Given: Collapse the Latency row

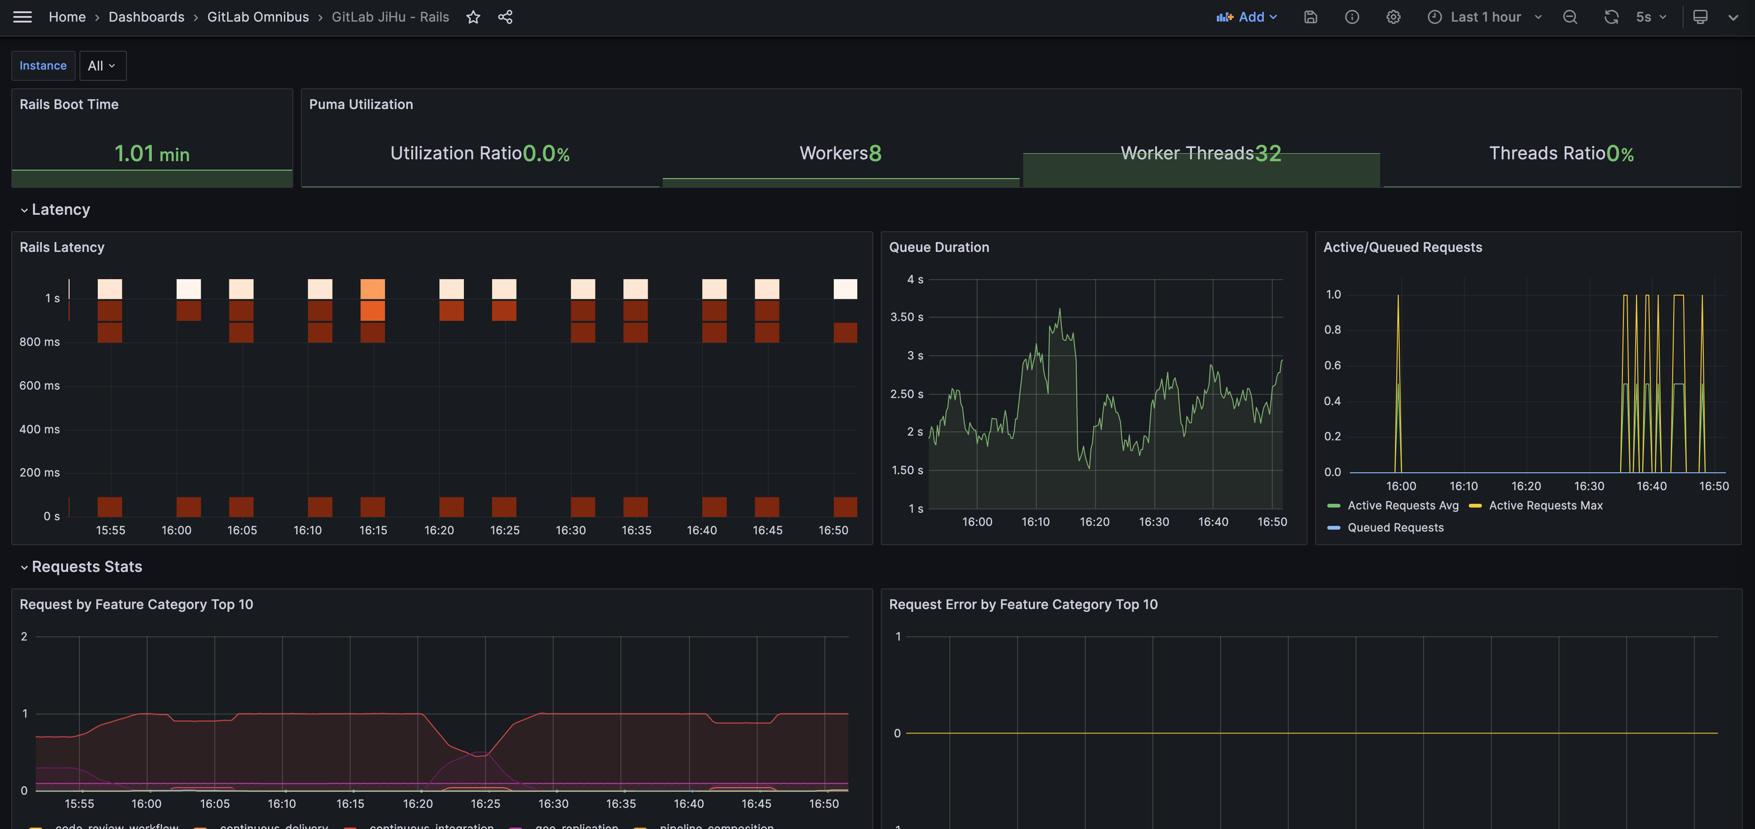Looking at the screenshot, I should click(x=60, y=210).
